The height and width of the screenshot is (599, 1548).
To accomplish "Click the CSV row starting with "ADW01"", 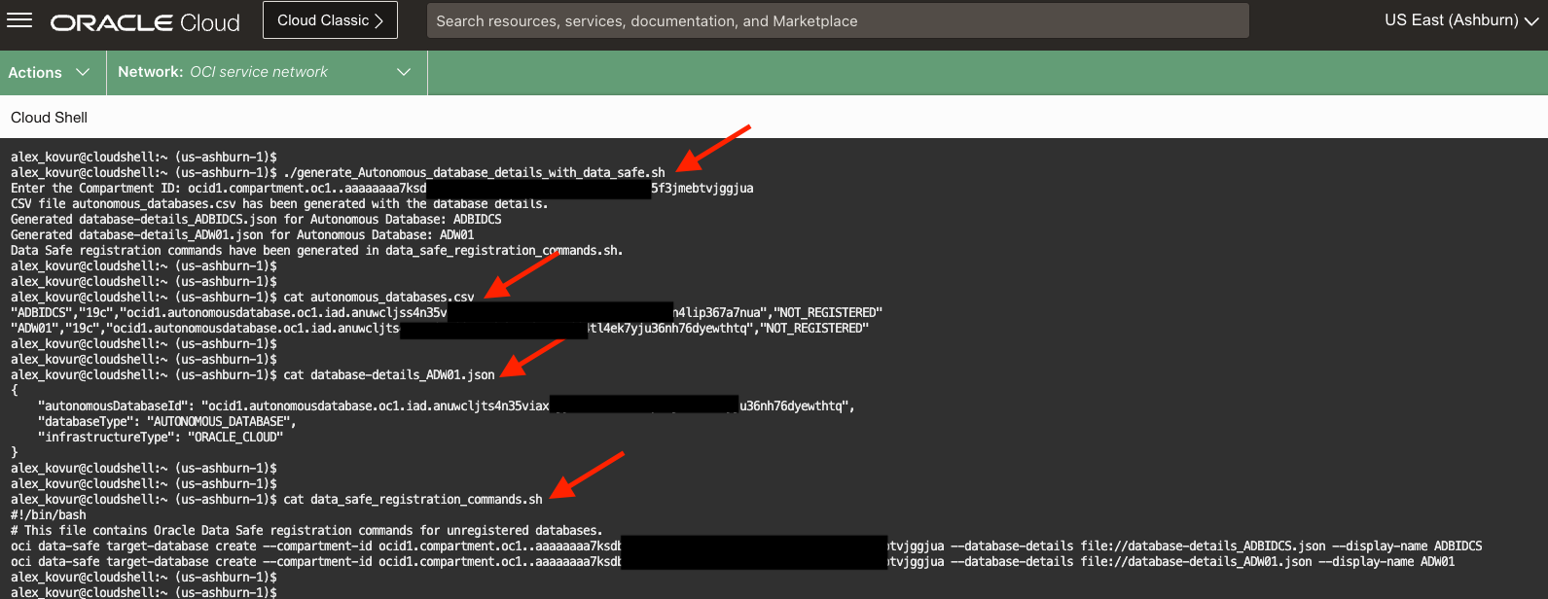I will (440, 329).
